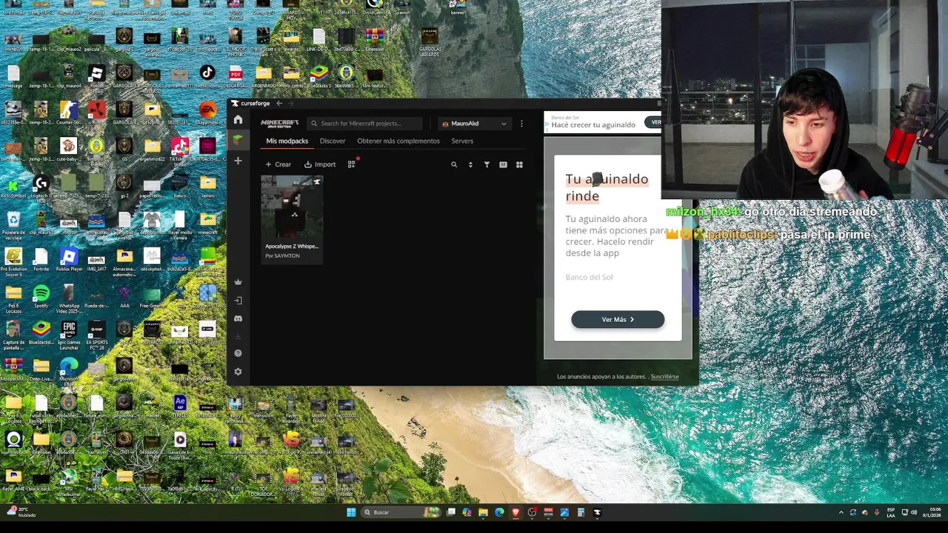This screenshot has width=948, height=533.
Task: Expand the MauroAkd account dropdown
Action: (474, 124)
